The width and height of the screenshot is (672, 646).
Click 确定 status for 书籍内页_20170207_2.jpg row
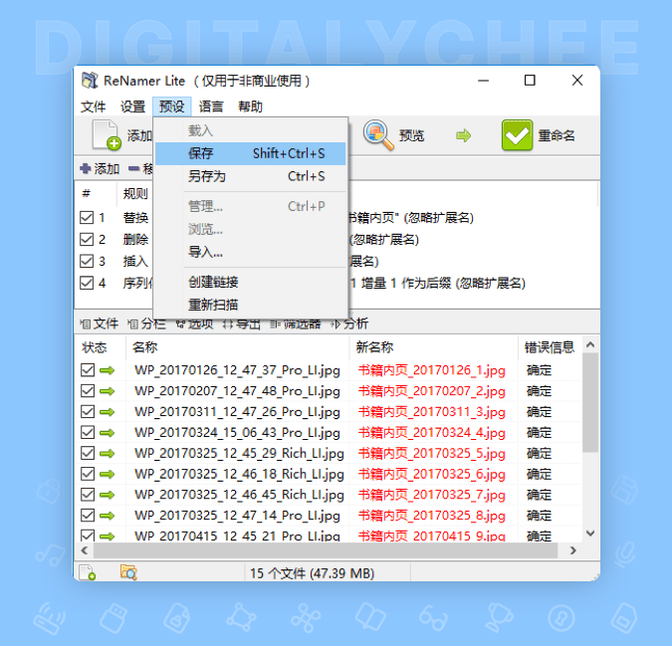coord(540,391)
